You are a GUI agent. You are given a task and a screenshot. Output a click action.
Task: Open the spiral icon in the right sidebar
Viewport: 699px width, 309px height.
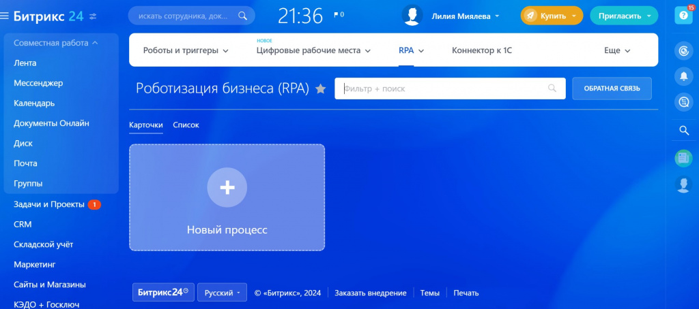pyautogui.click(x=683, y=51)
